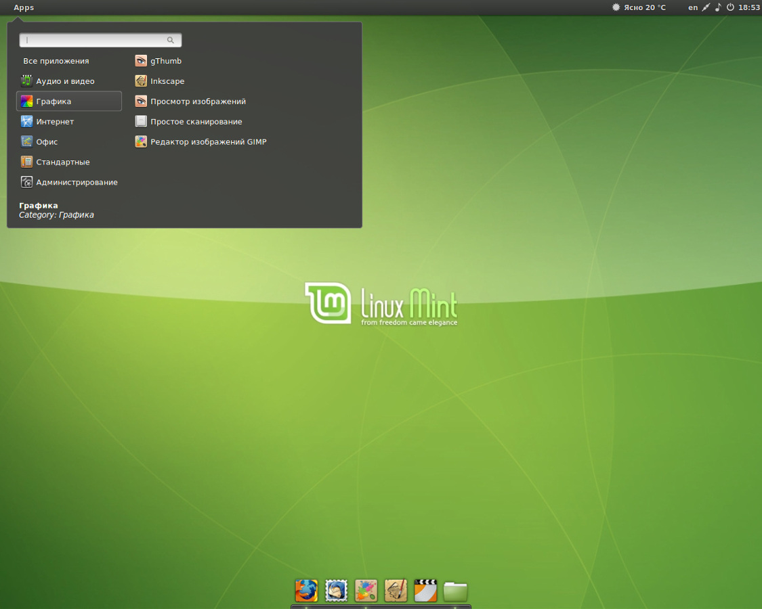Open Thunderbird mail from the dock
762x609 pixels.
point(336,591)
